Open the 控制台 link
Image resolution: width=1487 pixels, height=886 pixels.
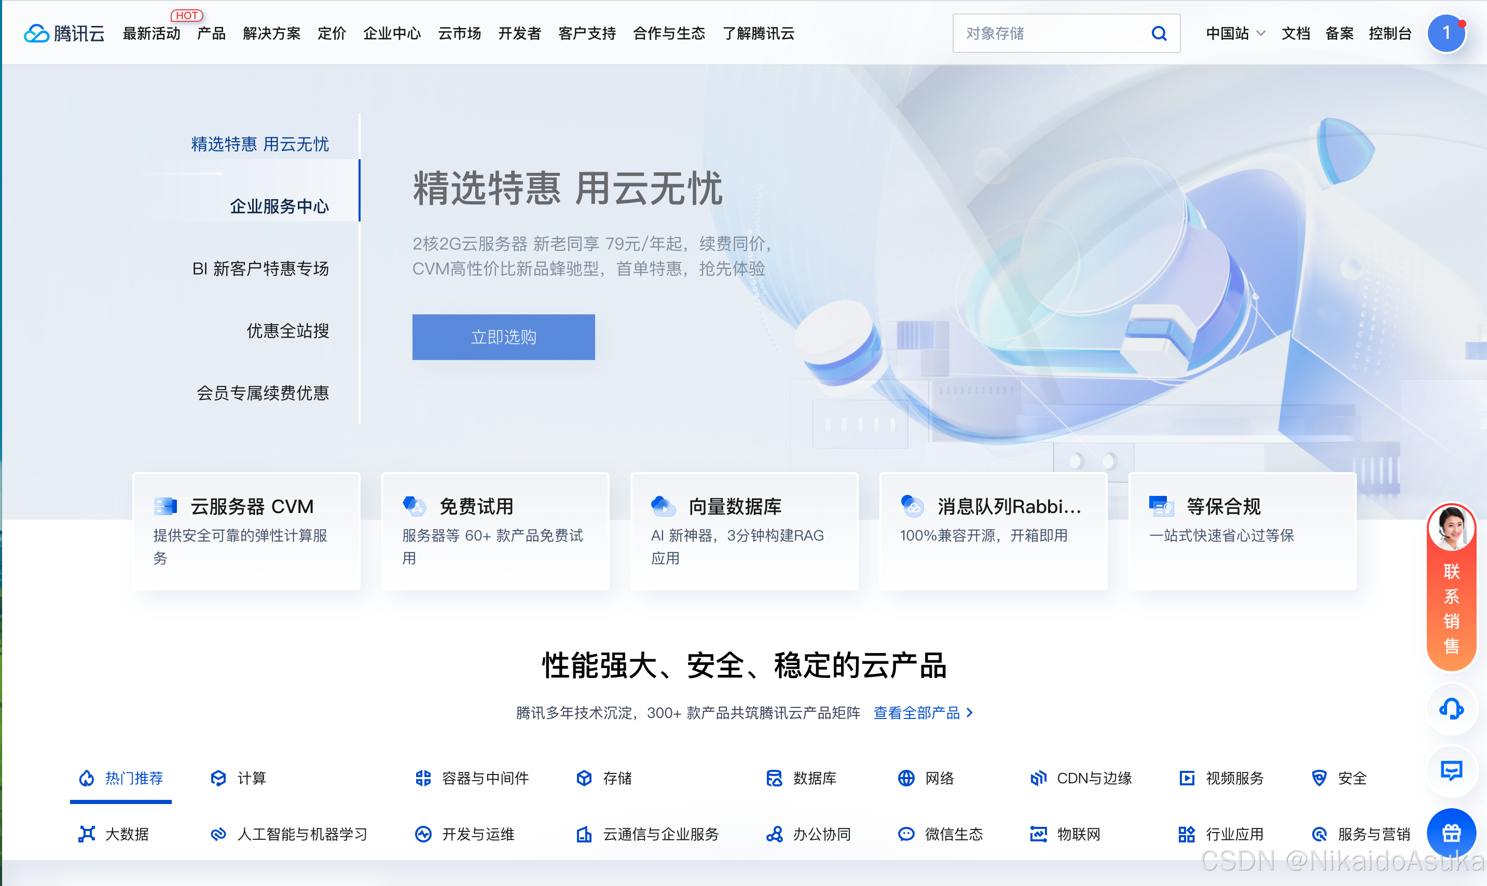[x=1389, y=33]
